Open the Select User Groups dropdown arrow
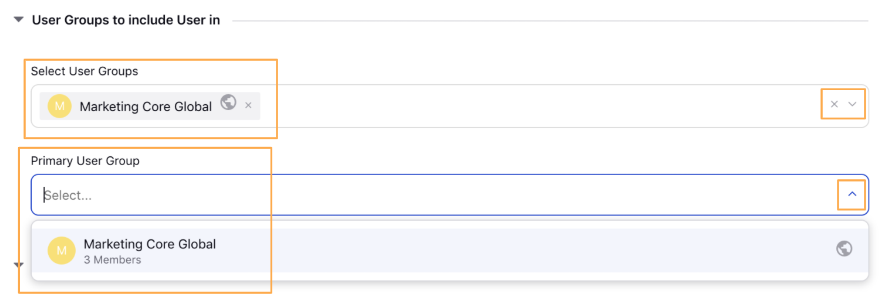885x308 pixels. (x=853, y=104)
